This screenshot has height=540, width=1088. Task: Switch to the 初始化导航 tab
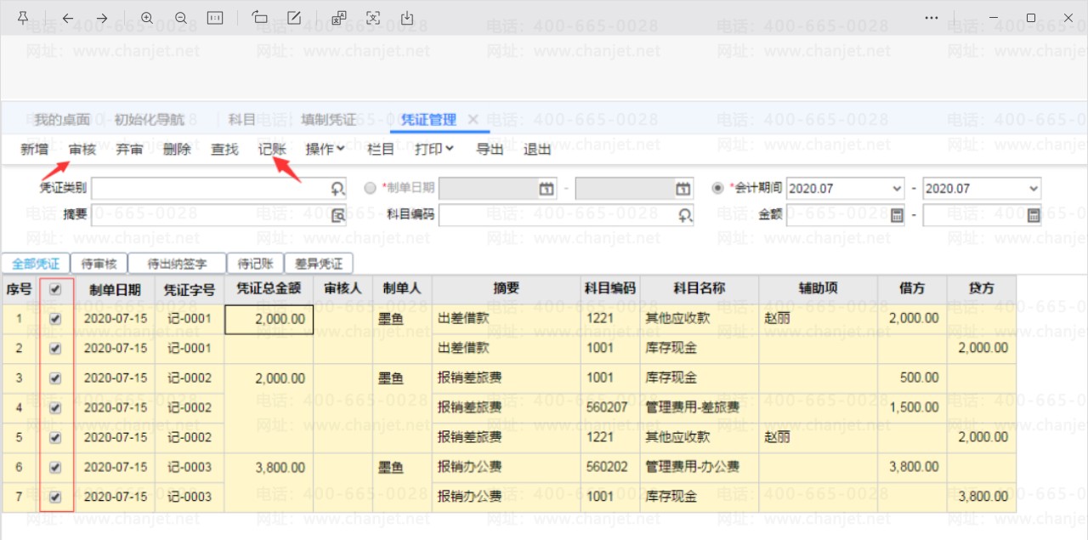pyautogui.click(x=149, y=120)
